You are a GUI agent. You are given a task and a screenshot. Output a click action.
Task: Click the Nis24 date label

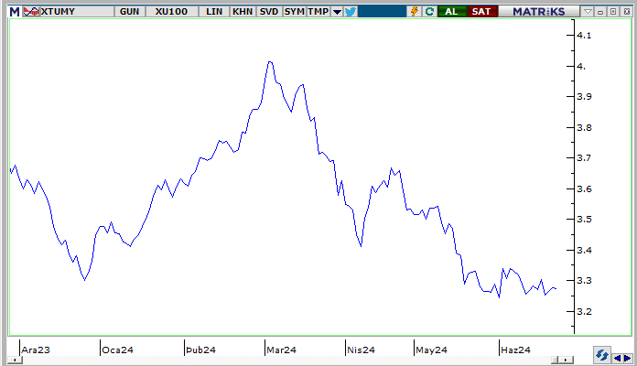coord(361,350)
